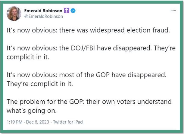
Task: Click the short line 'complicit in it.'
Action: 28,57
